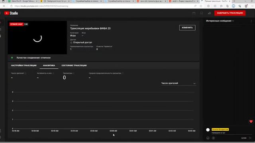The height and width of the screenshot is (143, 255).
Task: Click the browser profile avatar icon
Action: pyautogui.click(x=246, y=6)
